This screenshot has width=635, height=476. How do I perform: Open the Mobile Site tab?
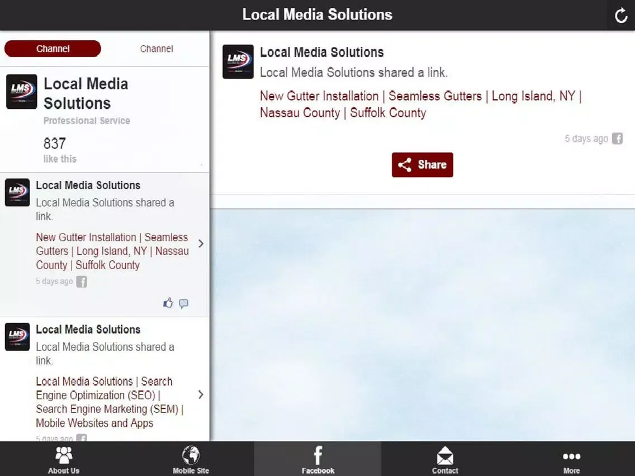point(191,459)
